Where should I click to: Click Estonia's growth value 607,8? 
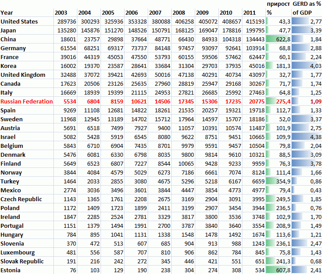[x=283, y=270]
